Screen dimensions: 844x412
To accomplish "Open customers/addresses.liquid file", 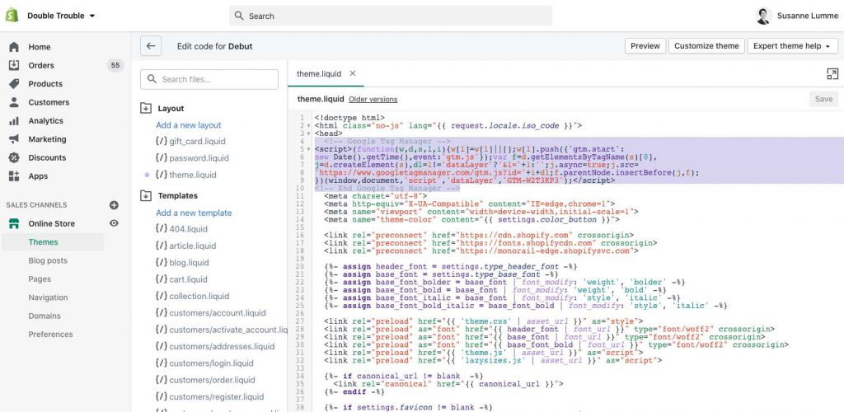I will point(214,346).
